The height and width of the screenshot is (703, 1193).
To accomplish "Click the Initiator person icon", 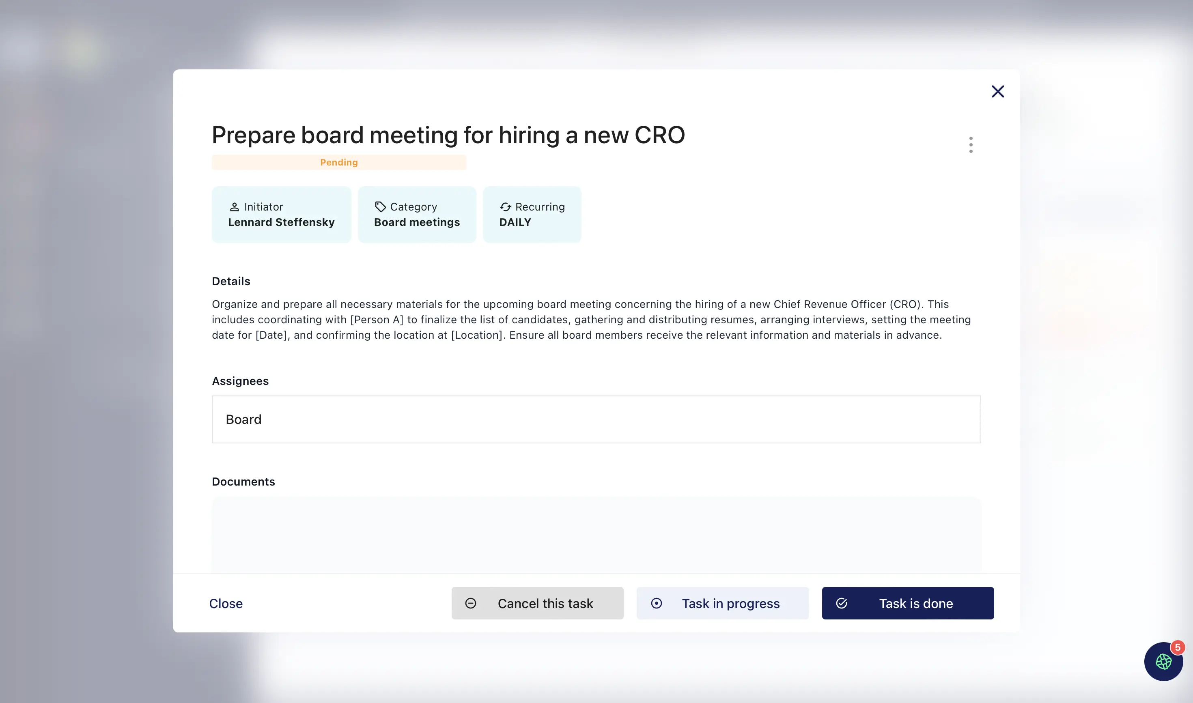I will click(234, 207).
